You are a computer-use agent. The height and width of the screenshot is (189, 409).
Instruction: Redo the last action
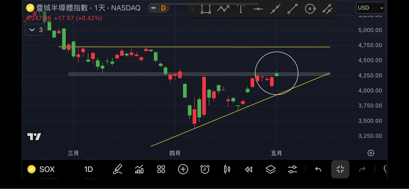point(362,169)
